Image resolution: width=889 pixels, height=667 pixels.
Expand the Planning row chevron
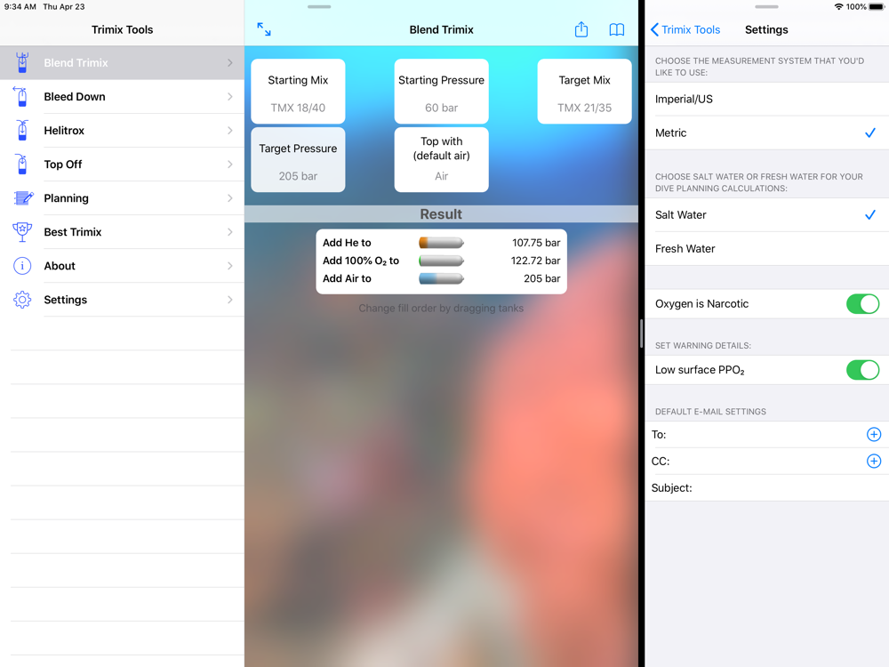click(x=229, y=198)
